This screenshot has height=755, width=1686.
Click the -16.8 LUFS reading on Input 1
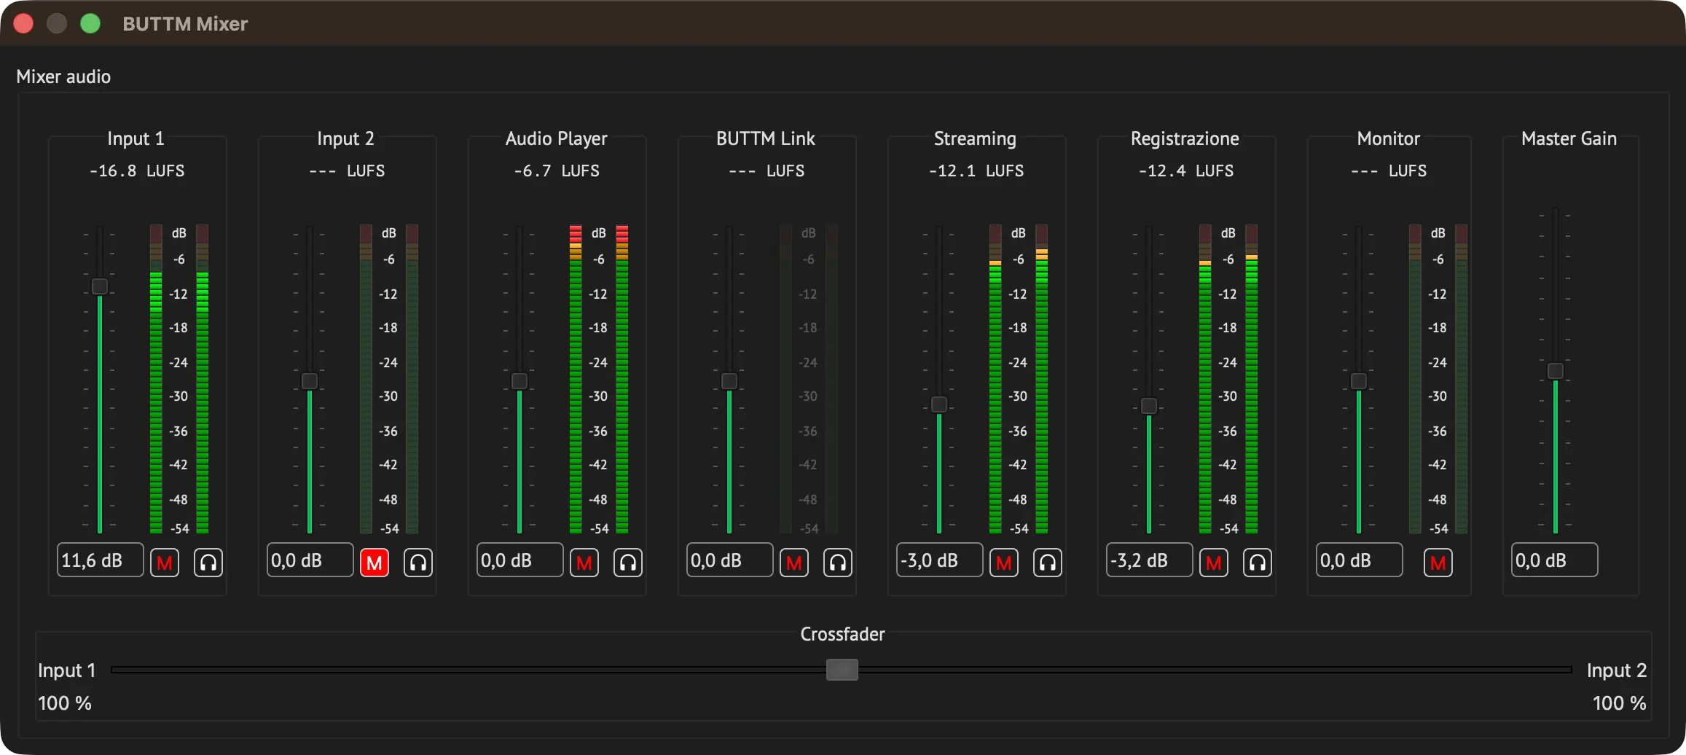[x=137, y=171]
